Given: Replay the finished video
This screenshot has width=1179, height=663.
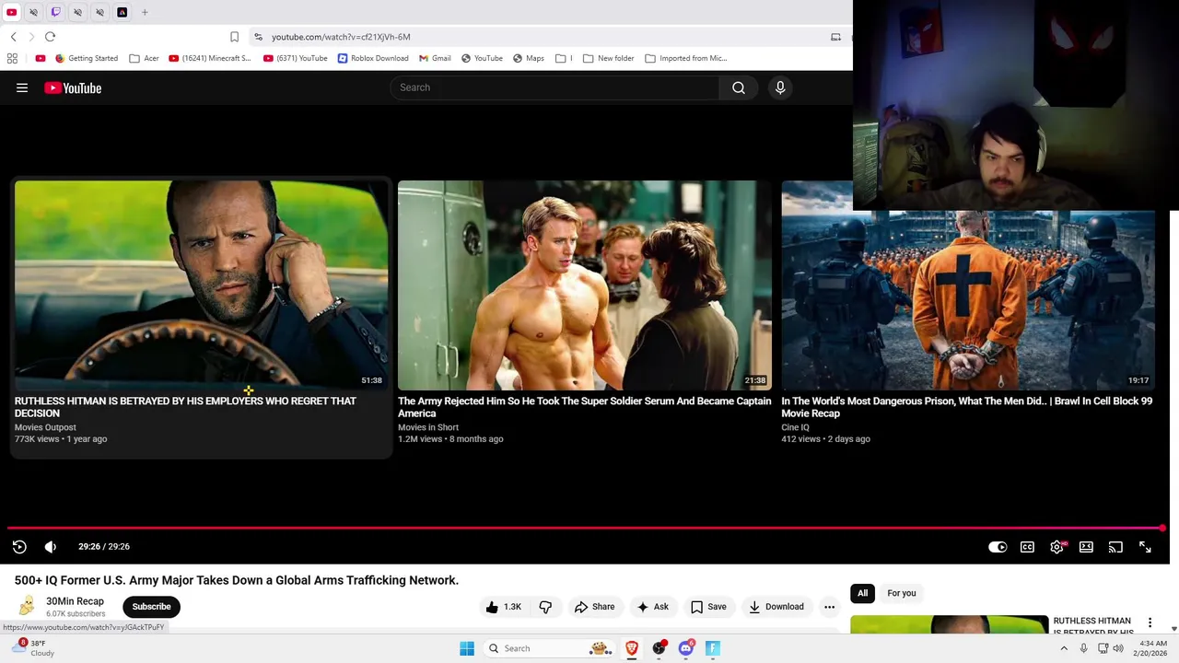Looking at the screenshot, I should coord(19,547).
